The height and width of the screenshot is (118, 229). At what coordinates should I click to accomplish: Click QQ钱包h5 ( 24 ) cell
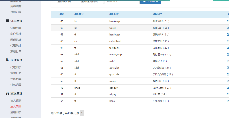click(162, 68)
